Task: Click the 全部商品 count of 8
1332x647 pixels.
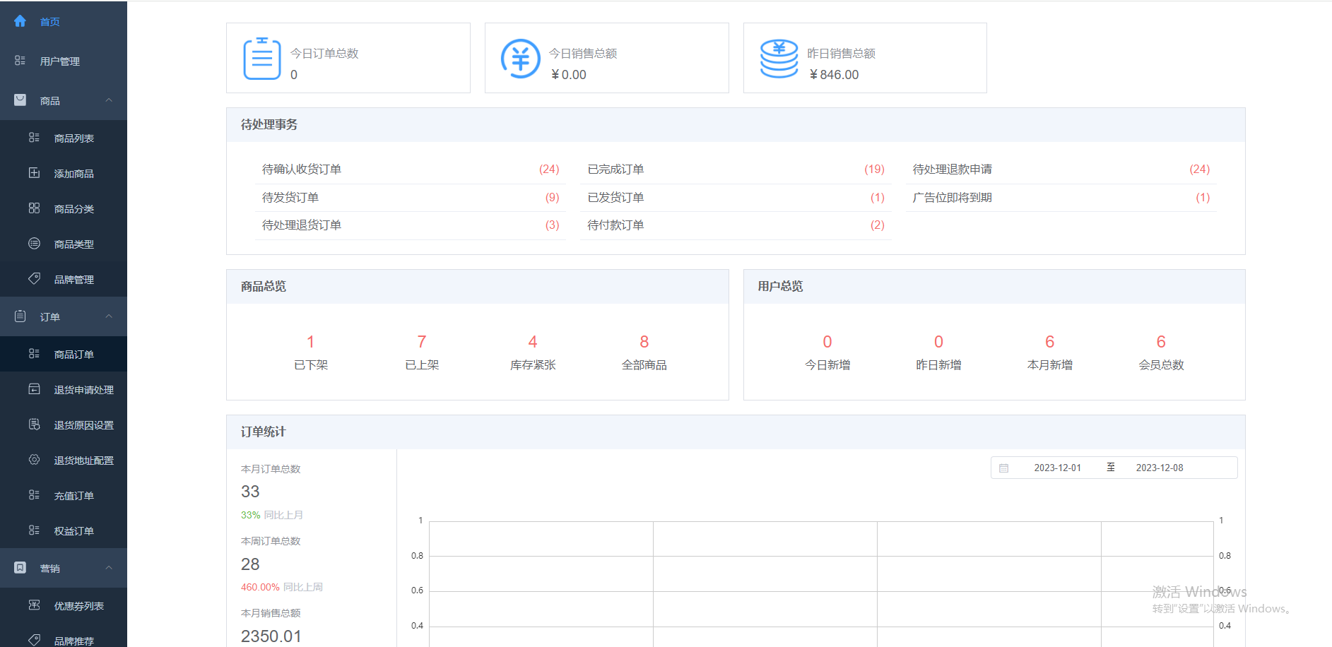Action: pos(644,342)
